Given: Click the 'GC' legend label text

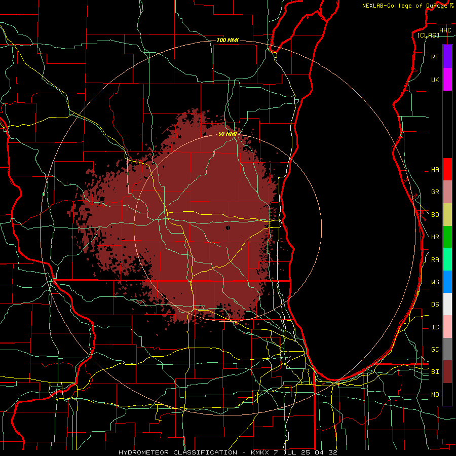Looking at the screenshot, I should pyautogui.click(x=435, y=349).
